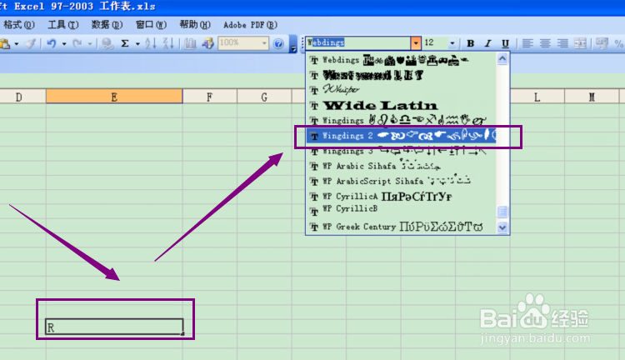Center cell text
This screenshot has width=625, height=360.
545,43
